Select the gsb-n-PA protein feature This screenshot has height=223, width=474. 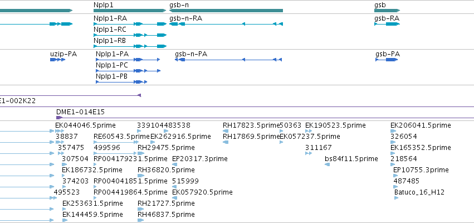coord(228,60)
